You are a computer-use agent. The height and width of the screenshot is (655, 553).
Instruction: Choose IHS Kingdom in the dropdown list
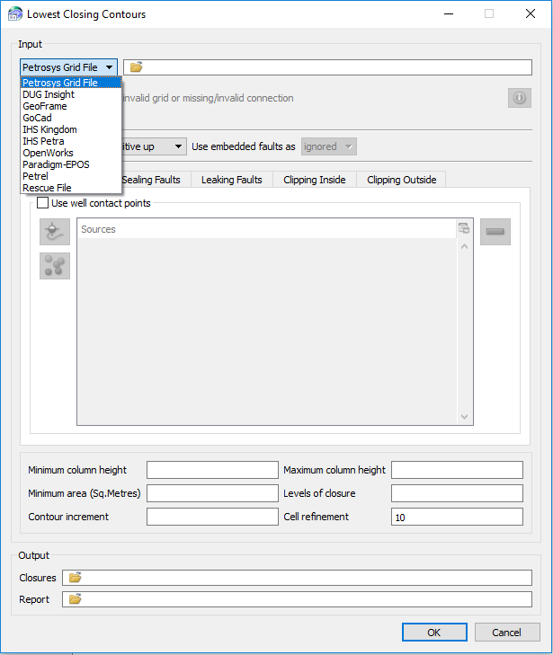pos(49,129)
